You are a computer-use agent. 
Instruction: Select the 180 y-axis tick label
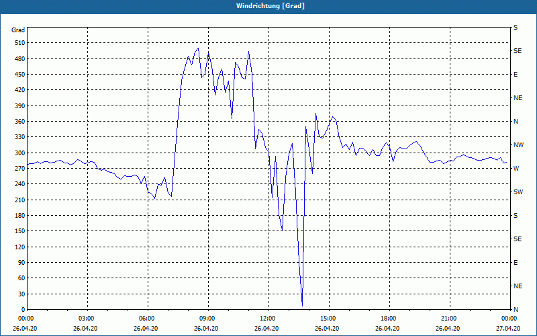coord(20,216)
